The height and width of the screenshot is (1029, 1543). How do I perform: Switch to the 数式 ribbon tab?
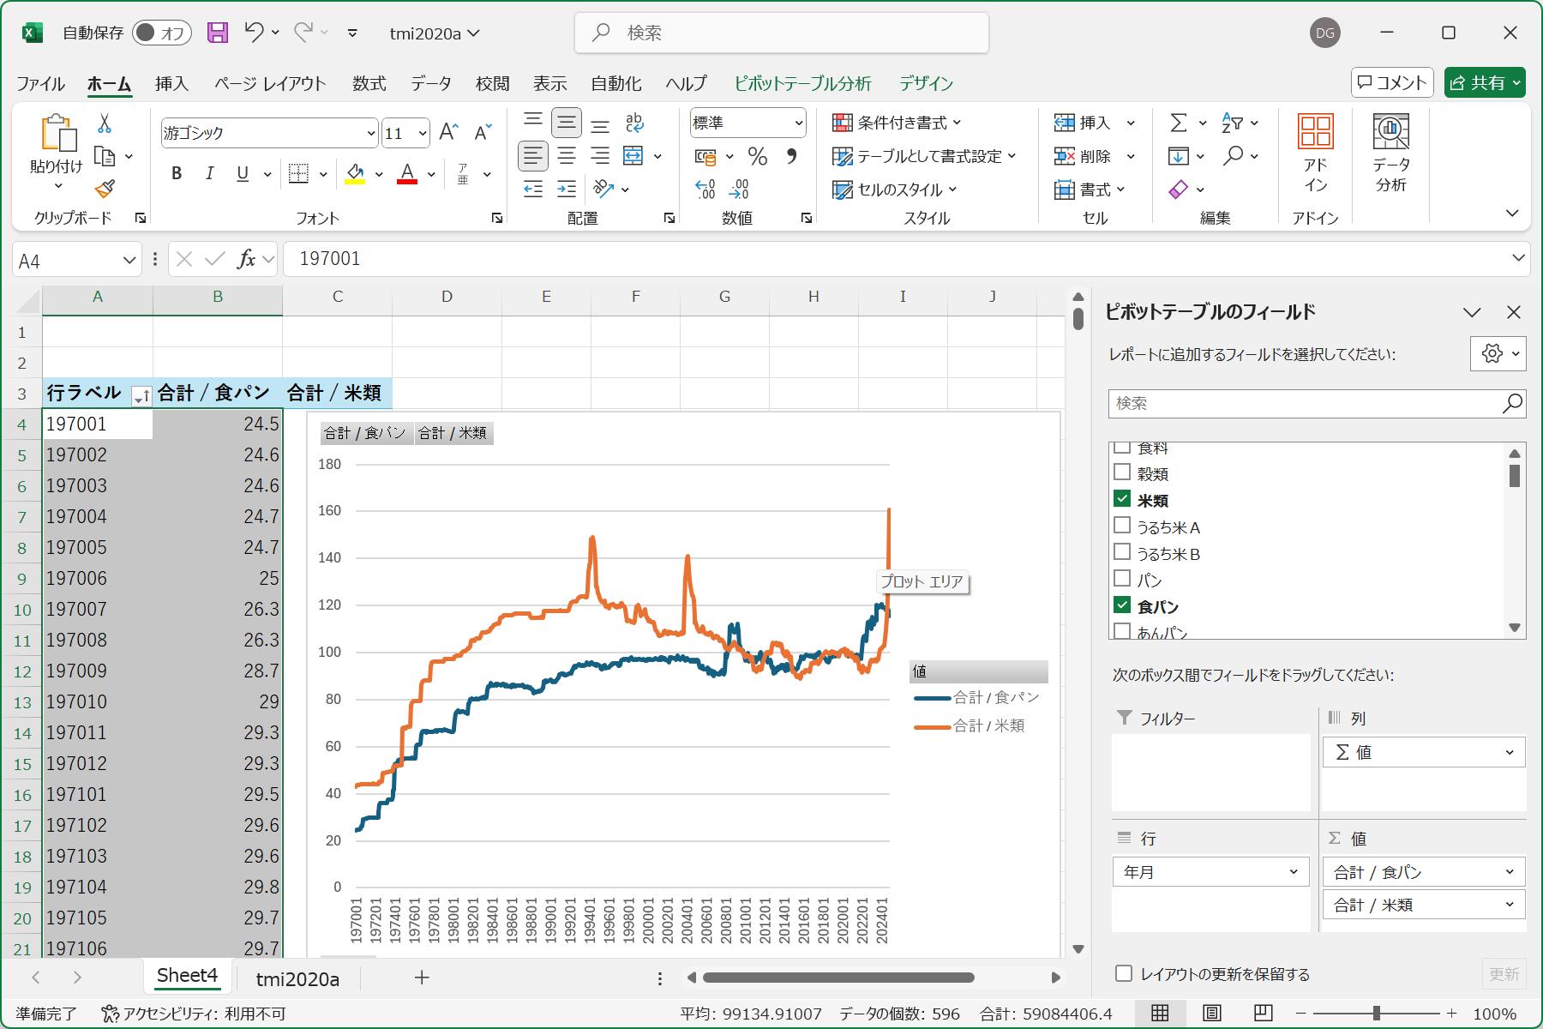pyautogui.click(x=369, y=83)
